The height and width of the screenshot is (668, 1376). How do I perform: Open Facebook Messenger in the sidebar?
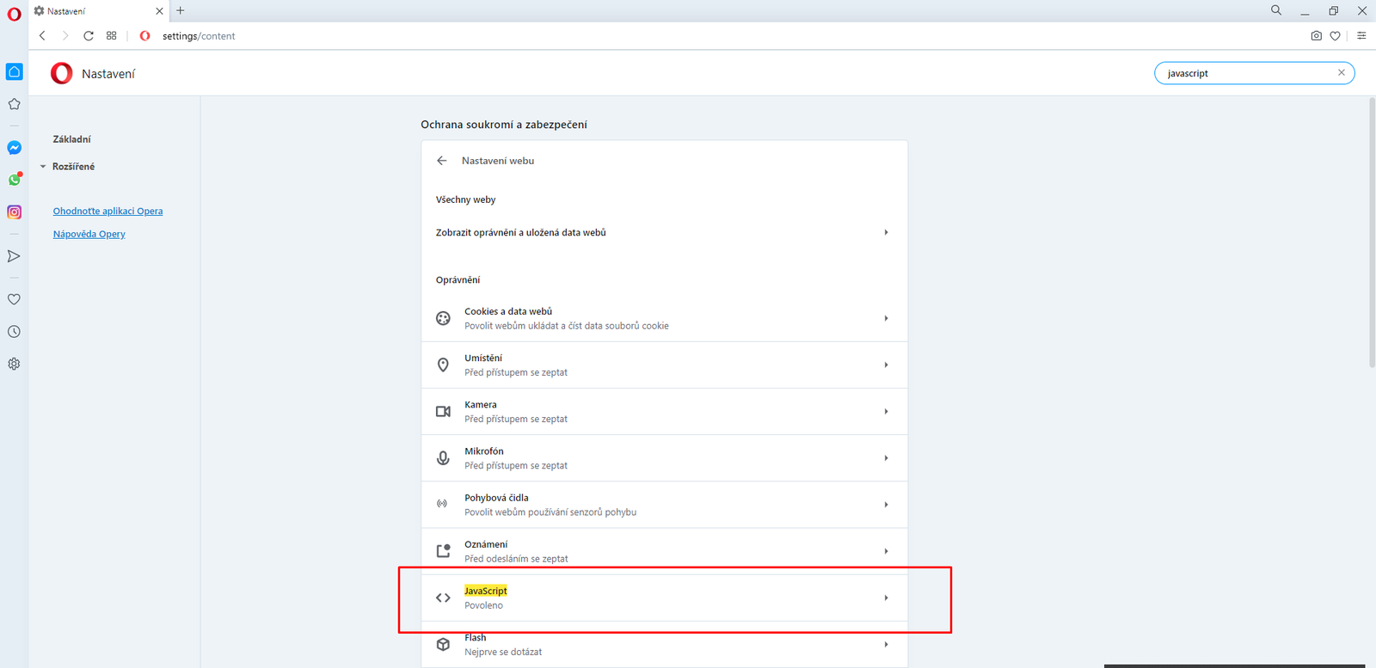[x=15, y=148]
